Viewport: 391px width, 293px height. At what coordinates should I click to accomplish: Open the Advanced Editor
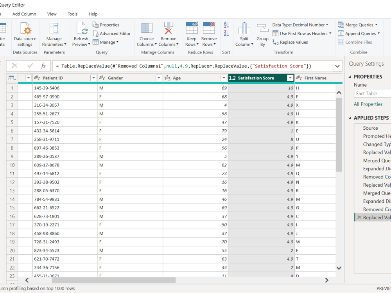pyautogui.click(x=112, y=33)
